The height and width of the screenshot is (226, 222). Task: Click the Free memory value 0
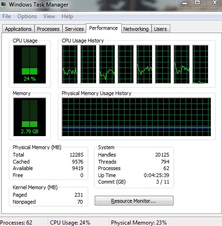(82, 175)
